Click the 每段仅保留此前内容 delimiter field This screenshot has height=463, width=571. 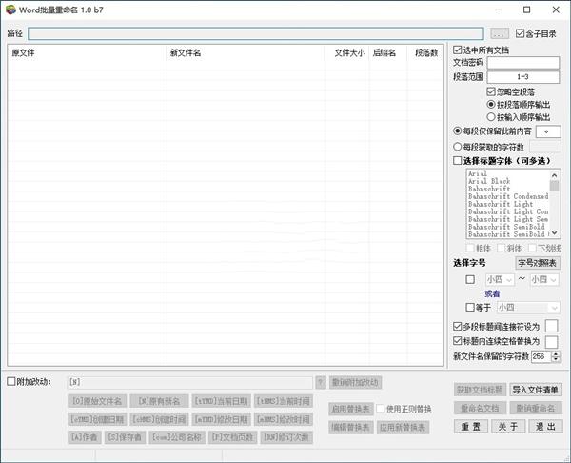[548, 131]
